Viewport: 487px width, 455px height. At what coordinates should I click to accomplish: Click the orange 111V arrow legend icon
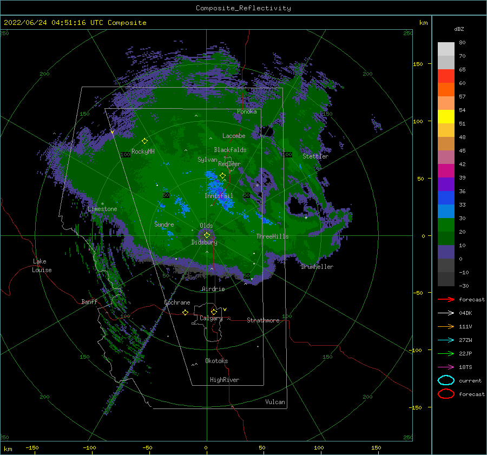tap(446, 326)
